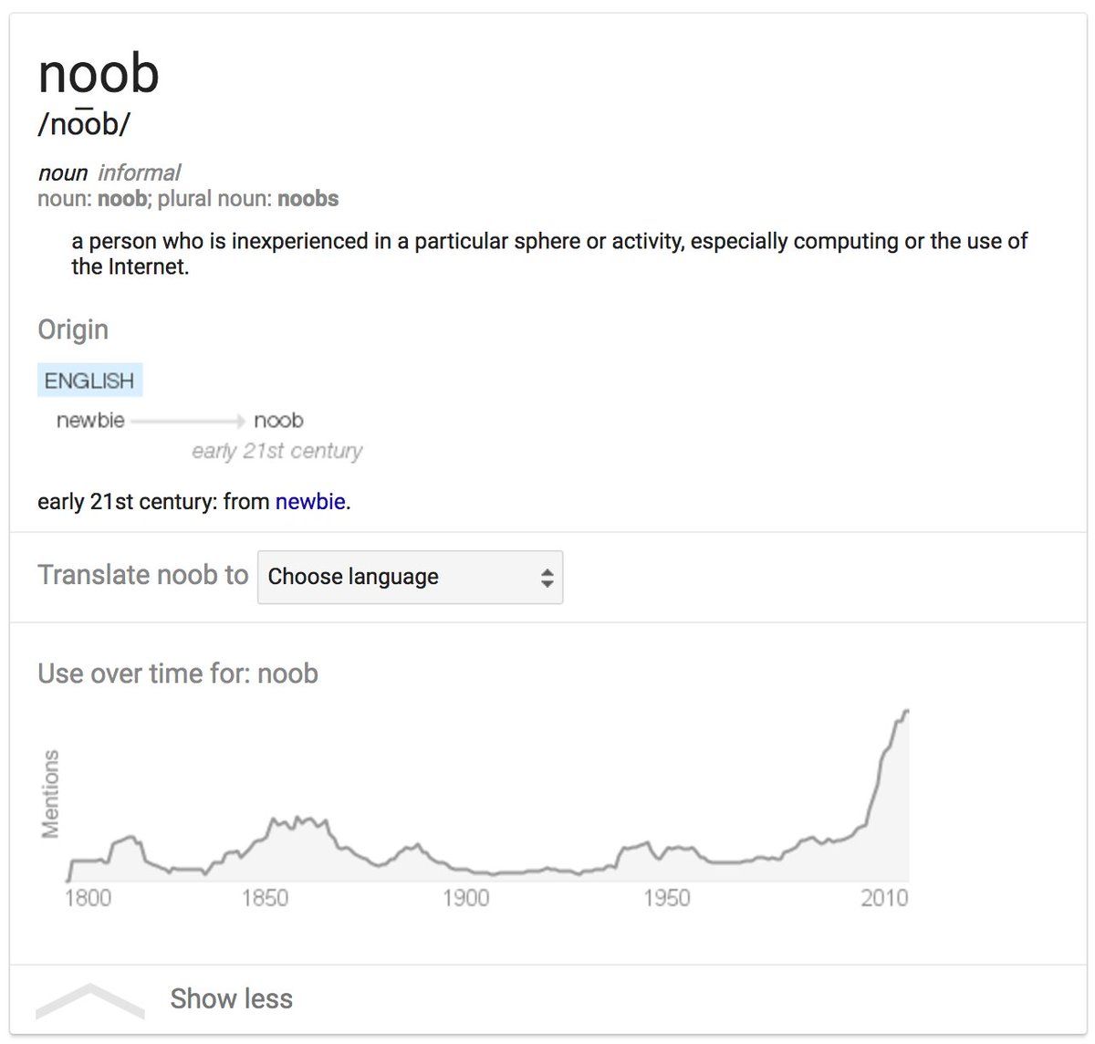Click the Origin section heading
Screen dimensions: 1095x1044
[73, 329]
